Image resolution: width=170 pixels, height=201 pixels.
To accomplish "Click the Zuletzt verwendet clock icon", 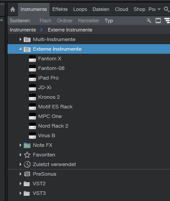I will [x=27, y=164].
